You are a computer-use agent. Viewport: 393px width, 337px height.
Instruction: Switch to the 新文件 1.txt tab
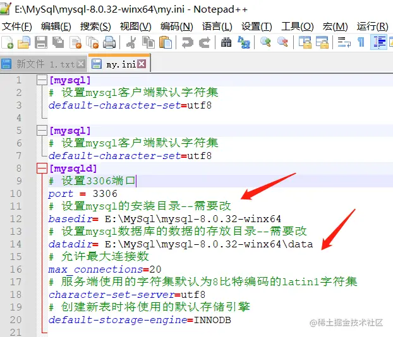pos(43,64)
